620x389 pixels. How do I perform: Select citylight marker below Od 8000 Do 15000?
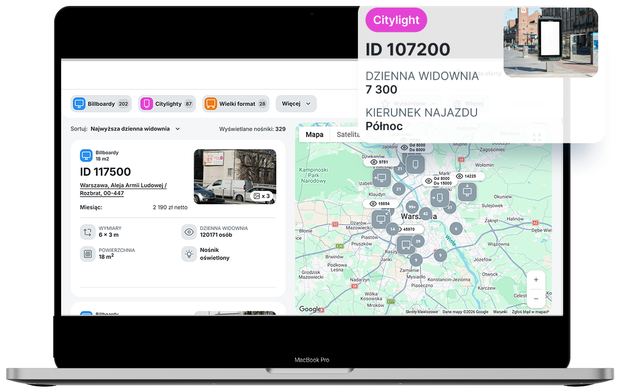(439, 197)
